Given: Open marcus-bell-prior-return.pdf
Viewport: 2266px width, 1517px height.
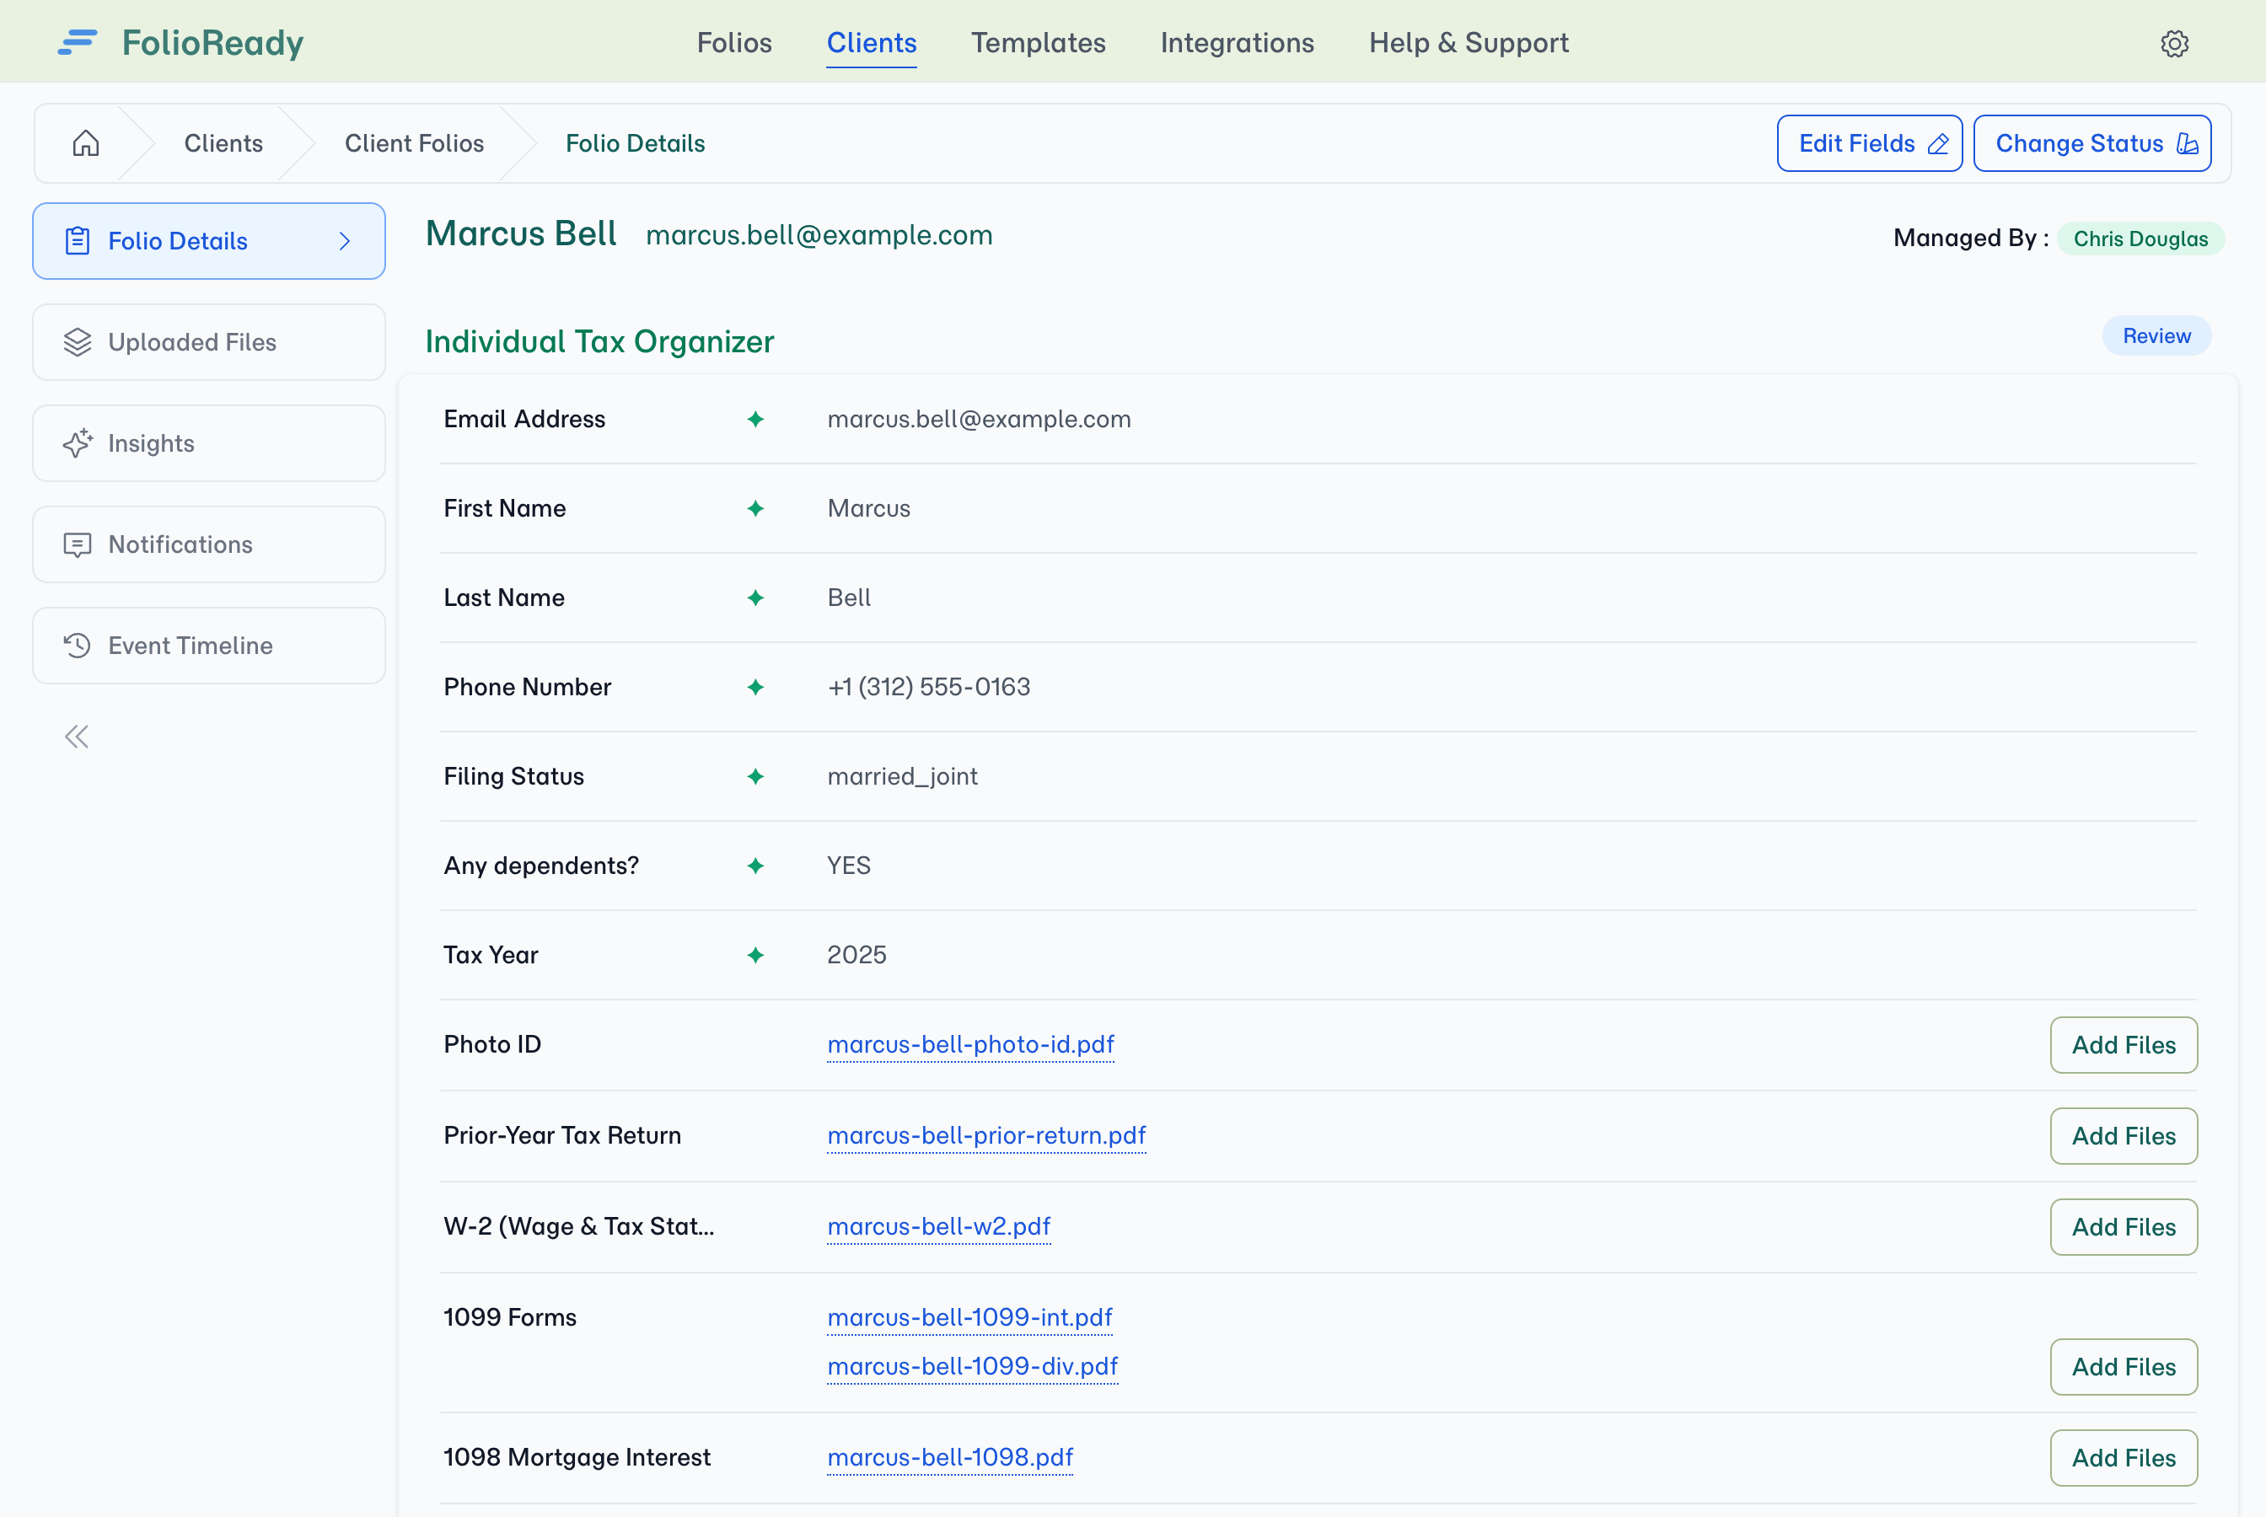Looking at the screenshot, I should [987, 1136].
